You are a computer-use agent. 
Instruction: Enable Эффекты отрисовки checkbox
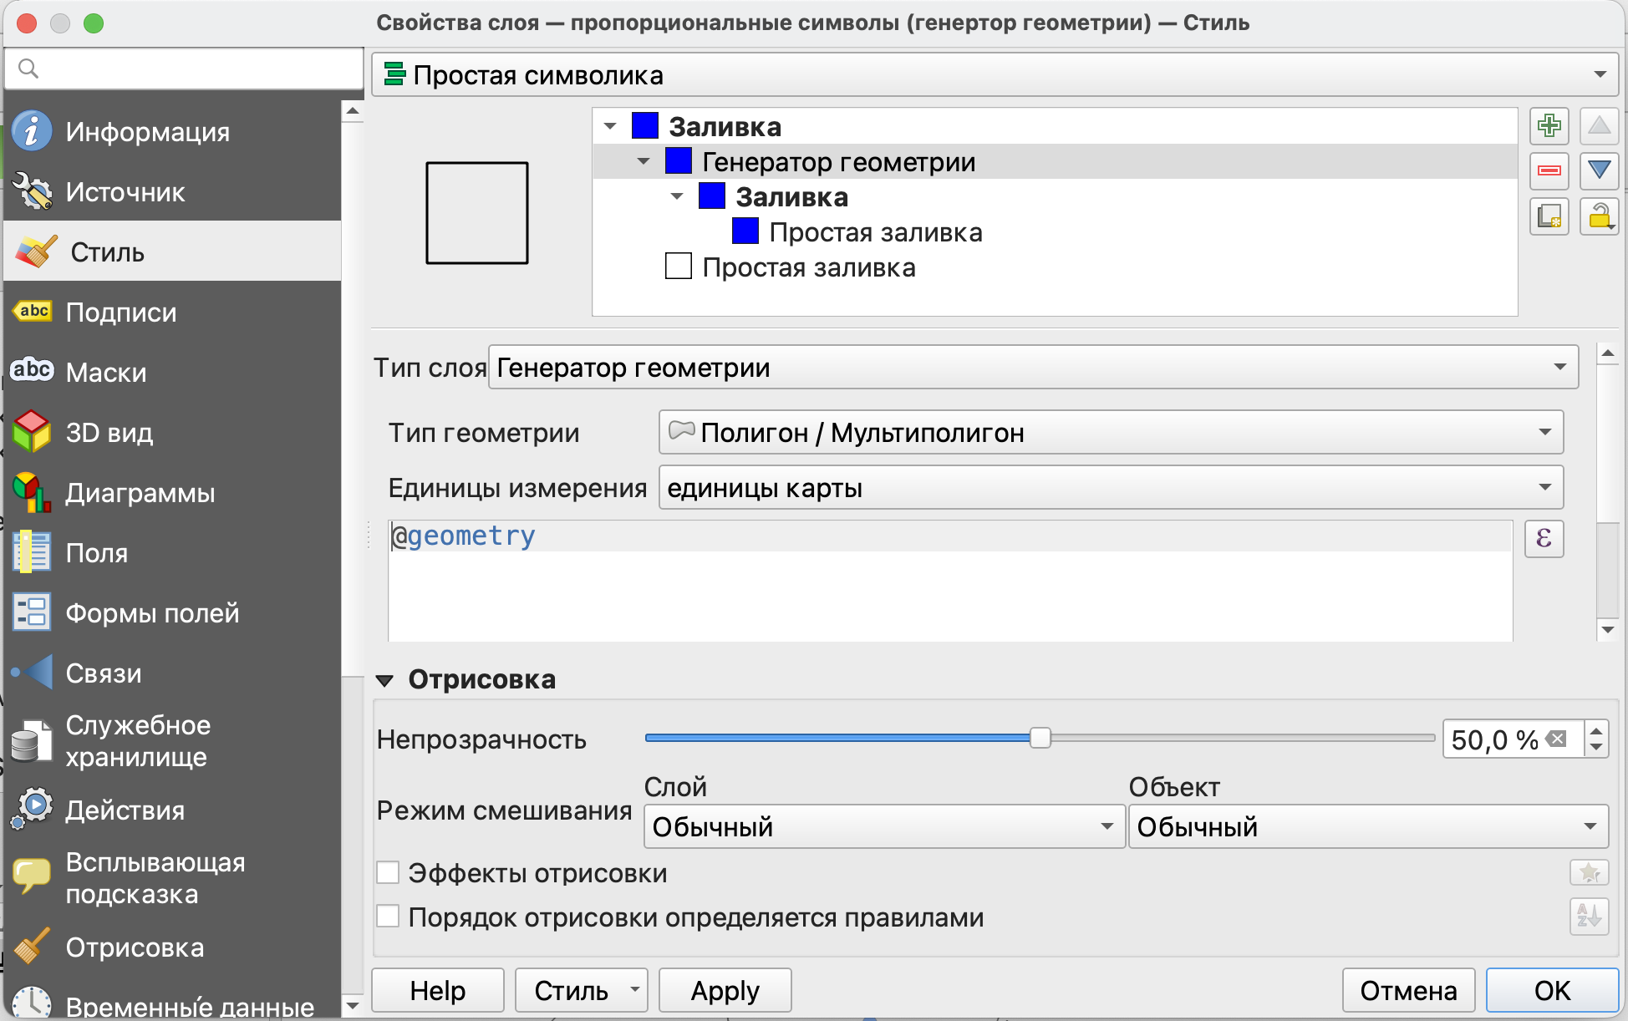click(388, 873)
